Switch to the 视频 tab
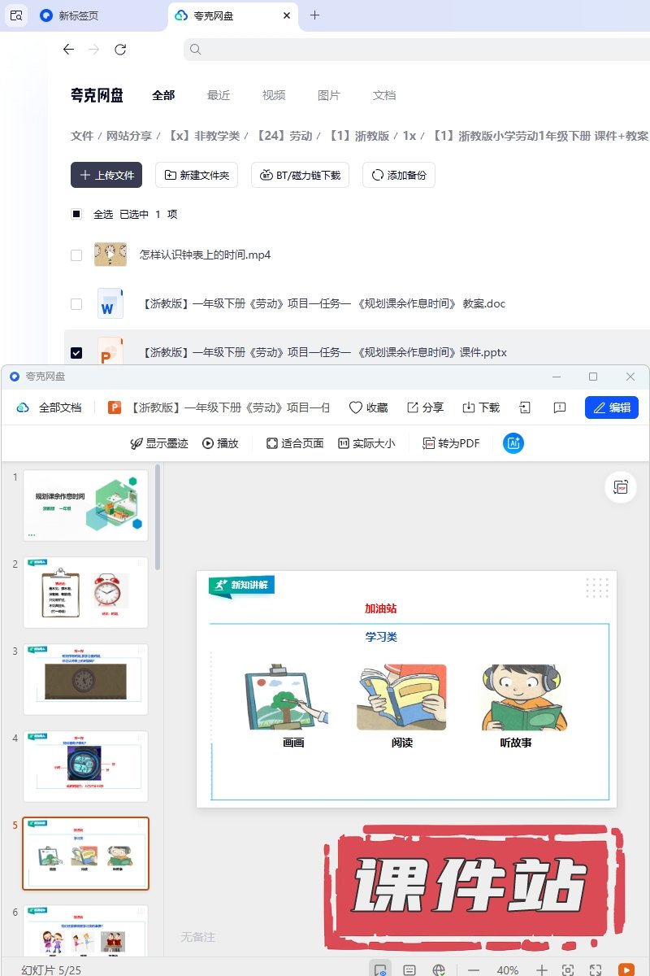The image size is (650, 976). pyautogui.click(x=274, y=95)
